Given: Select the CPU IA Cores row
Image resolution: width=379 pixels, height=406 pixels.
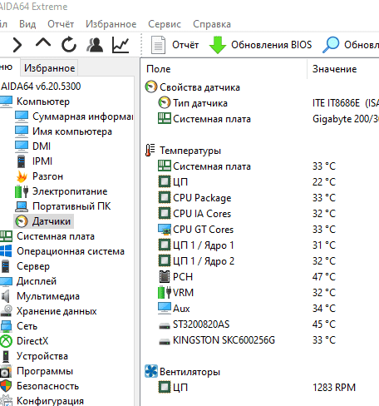Looking at the screenshot, I should [x=260, y=214].
